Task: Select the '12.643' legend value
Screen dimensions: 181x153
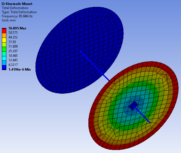Action: click(13, 60)
